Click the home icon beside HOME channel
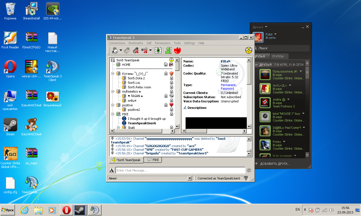Screen dimensions: 361x216 (166, 65)
